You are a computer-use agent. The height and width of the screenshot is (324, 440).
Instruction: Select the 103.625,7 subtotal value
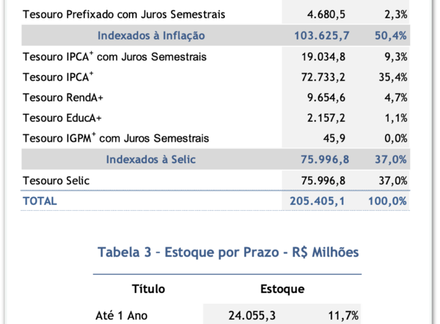pyautogui.click(x=321, y=36)
